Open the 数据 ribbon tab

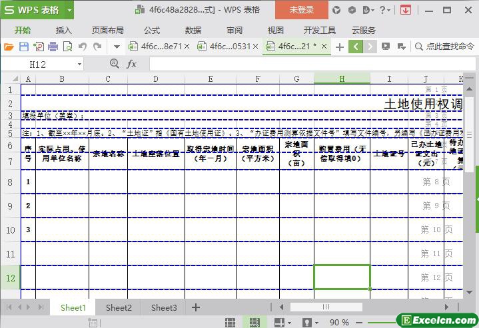(193, 30)
